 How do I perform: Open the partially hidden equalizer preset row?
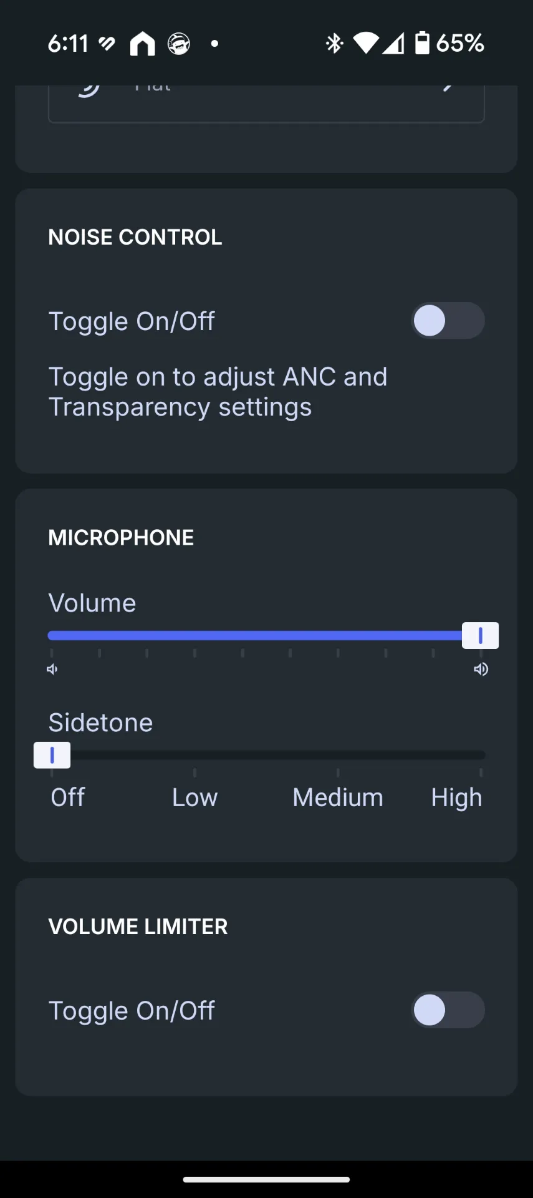coord(266,104)
